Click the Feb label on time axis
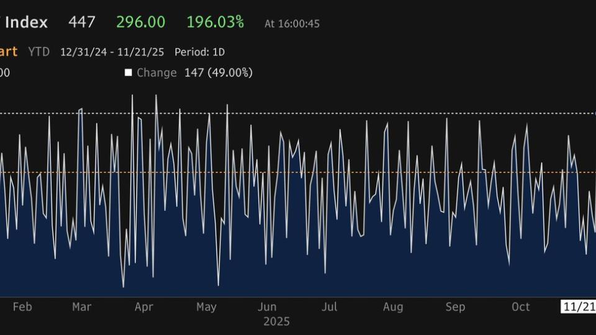The height and width of the screenshot is (335, 596). tap(22, 306)
